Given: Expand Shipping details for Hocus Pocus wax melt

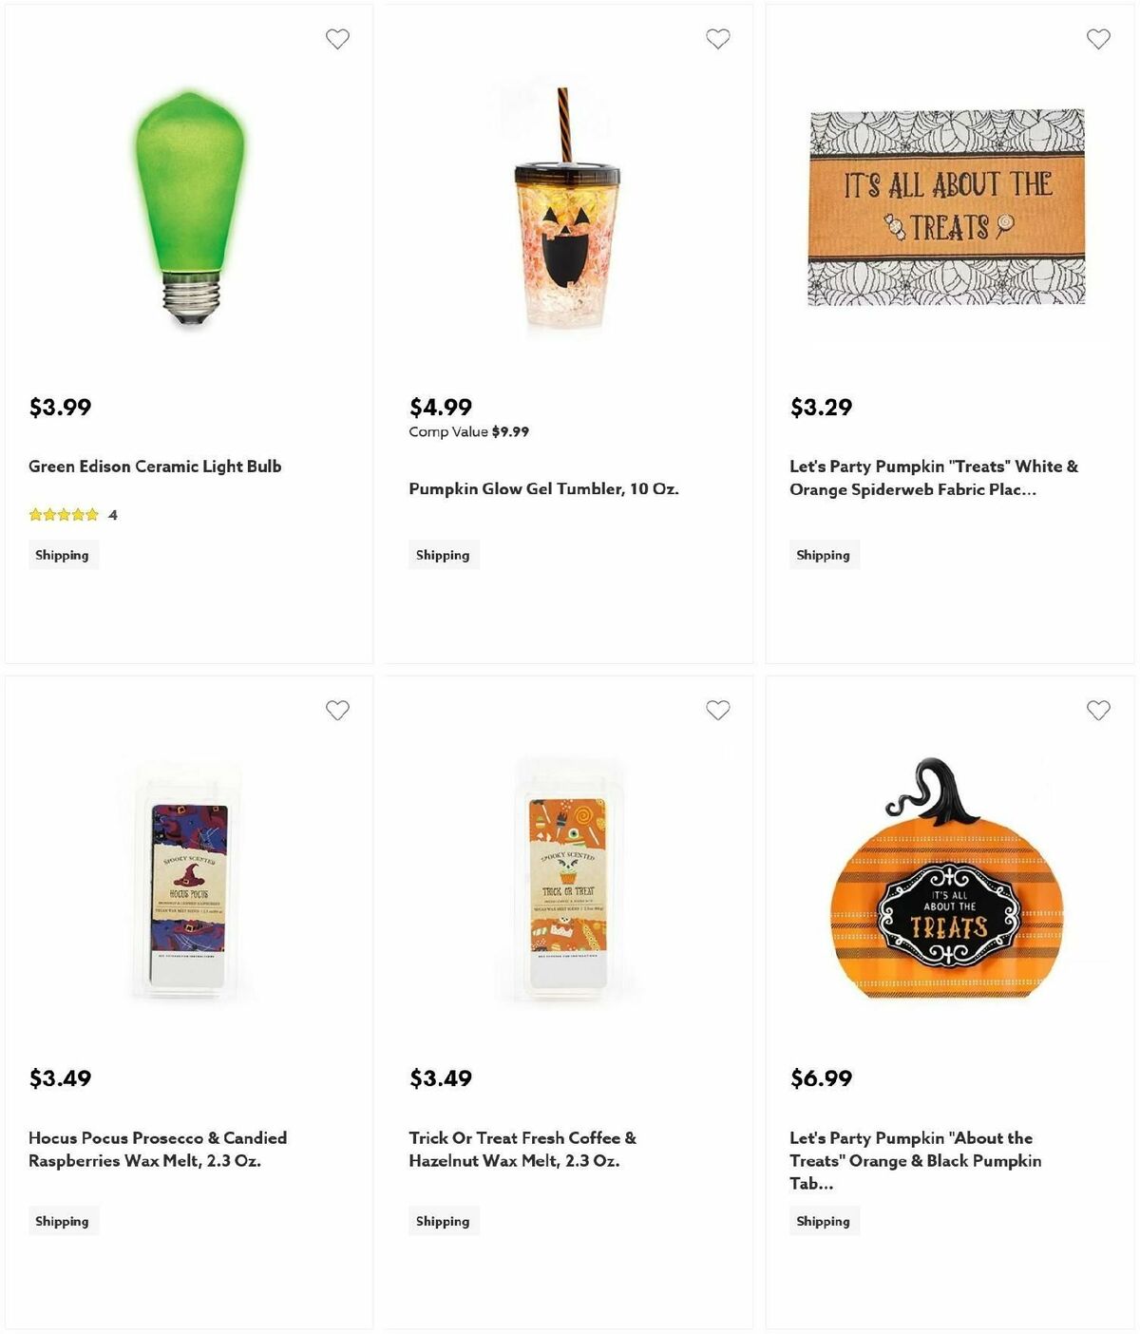Looking at the screenshot, I should 63,1220.
